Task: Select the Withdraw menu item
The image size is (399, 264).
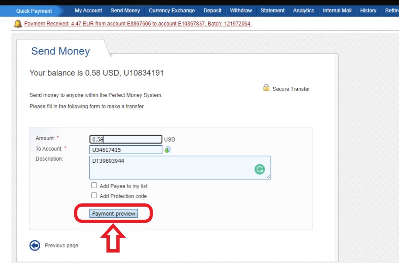Action: click(x=241, y=11)
